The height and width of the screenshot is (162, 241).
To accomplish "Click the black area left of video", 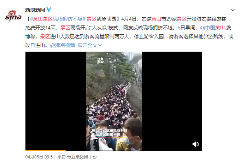I will click(55, 101).
